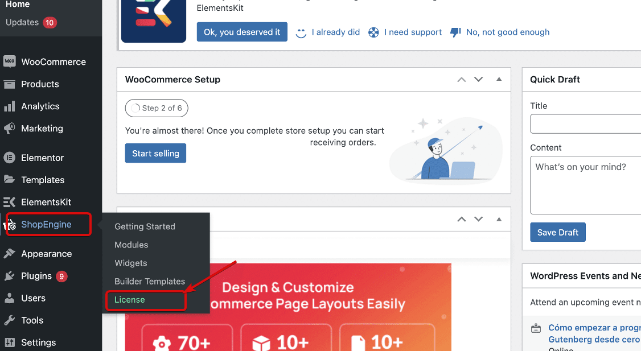Viewport: 641px width, 351px height.
Task: Move WooCommerce Setup panel up
Action: (x=462, y=80)
